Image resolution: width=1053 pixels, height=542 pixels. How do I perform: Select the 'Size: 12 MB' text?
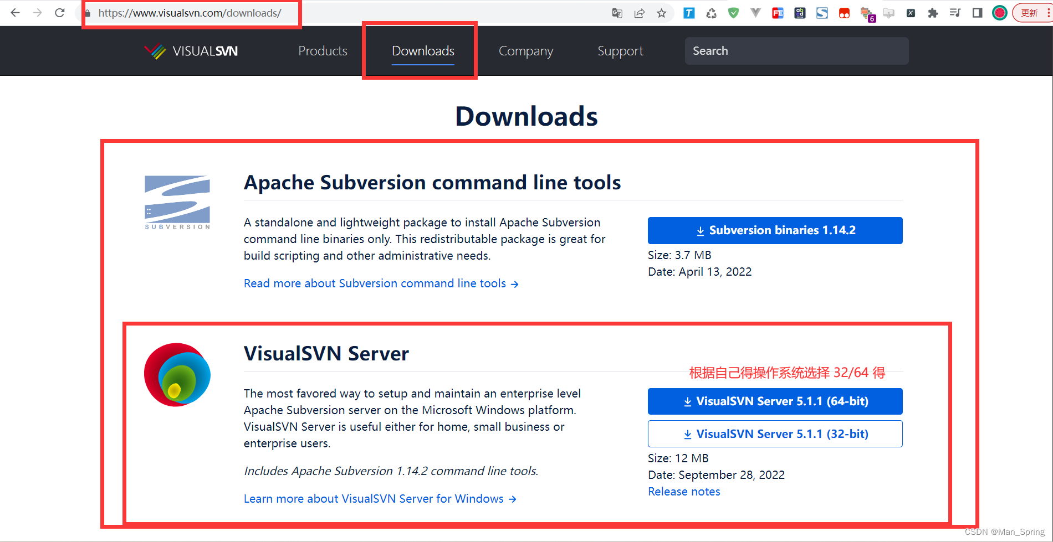coord(678,458)
